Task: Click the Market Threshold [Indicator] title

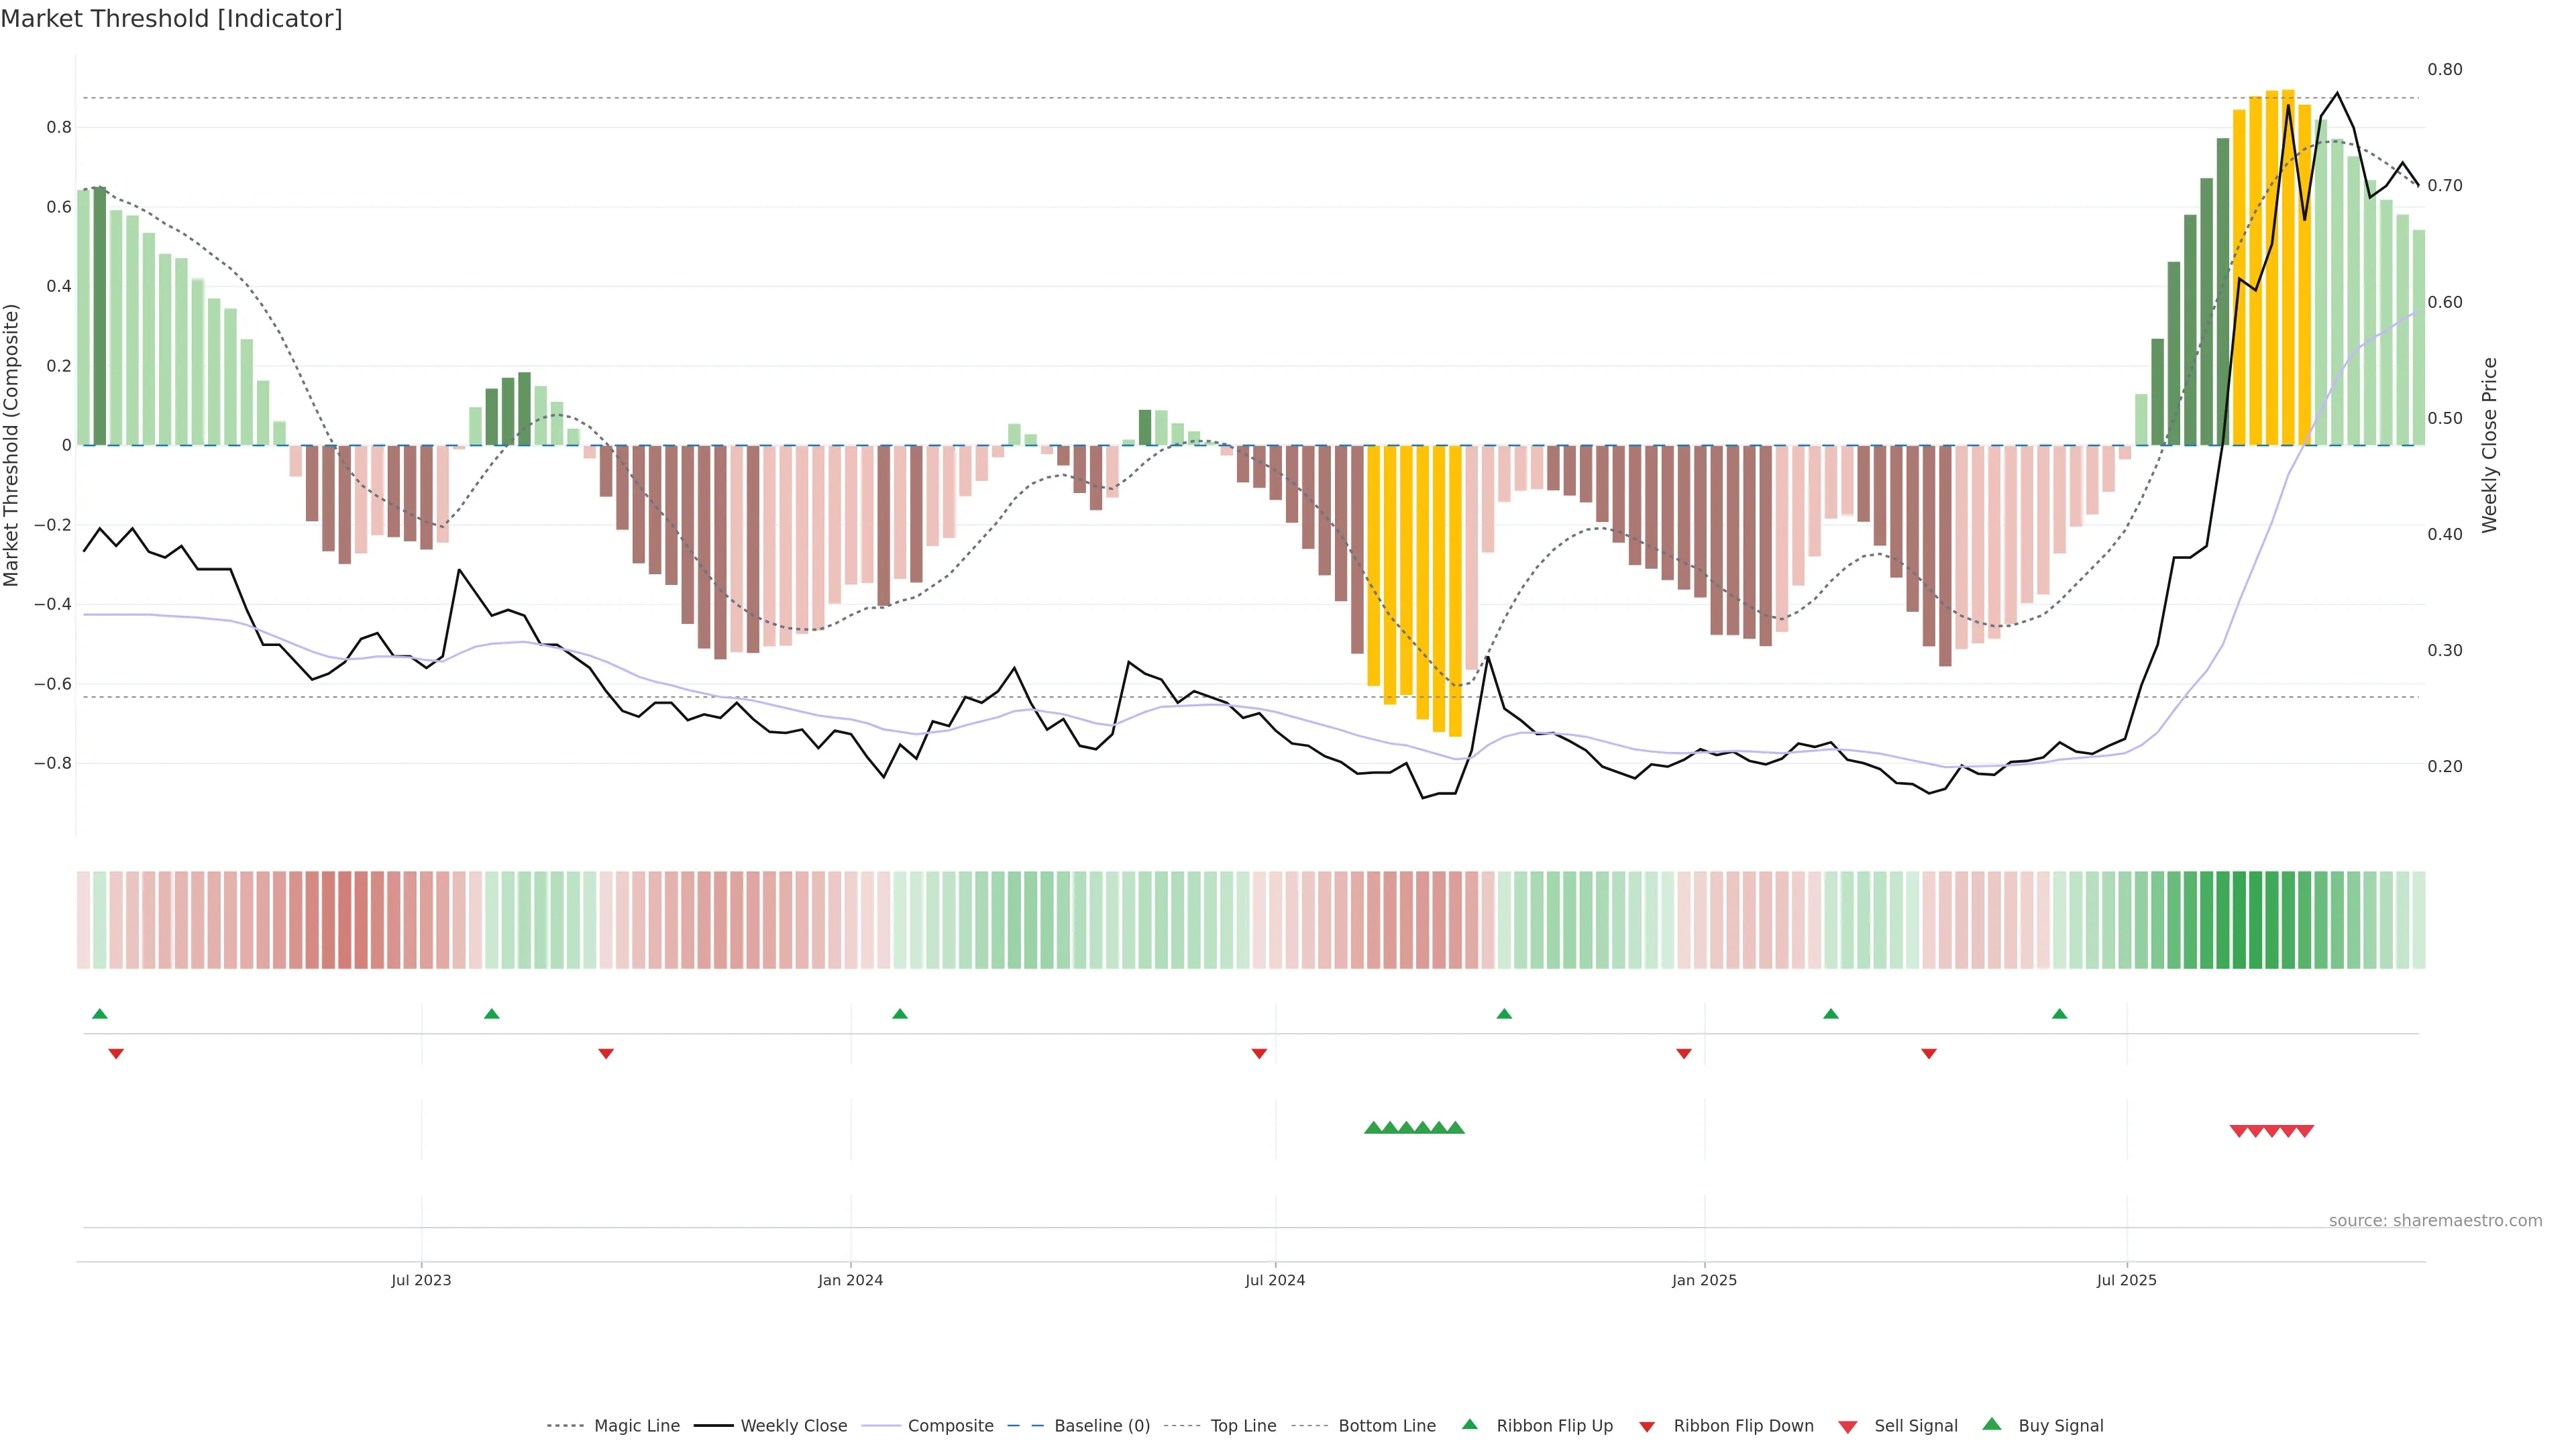Action: [x=171, y=19]
